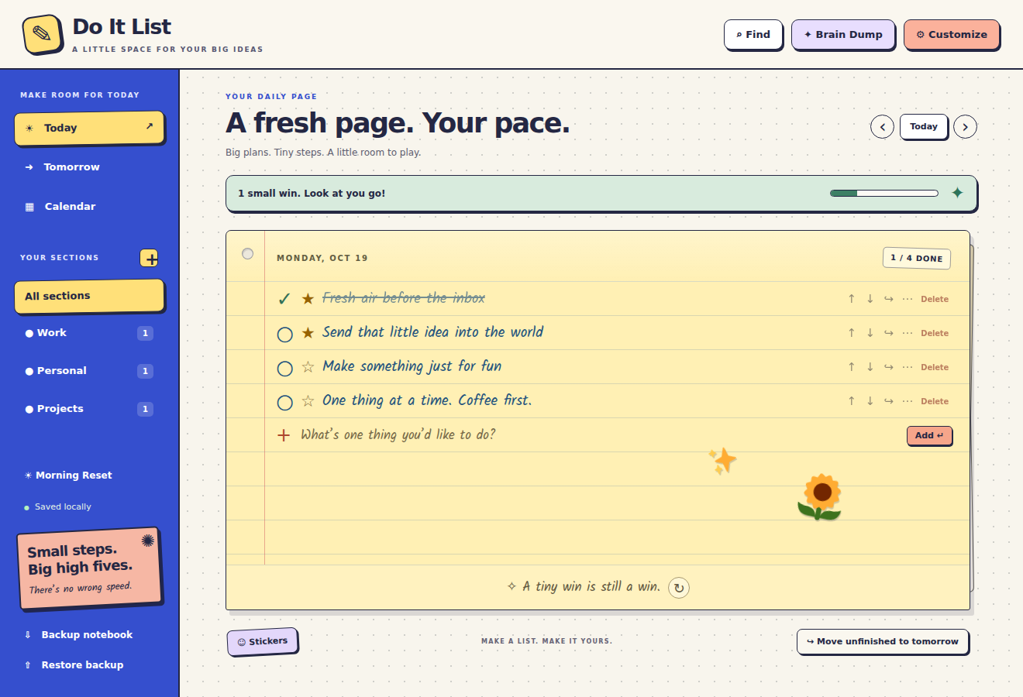Complete 'One thing at a time. Coffee first.'
Screen dimensions: 1023x697
(x=284, y=402)
